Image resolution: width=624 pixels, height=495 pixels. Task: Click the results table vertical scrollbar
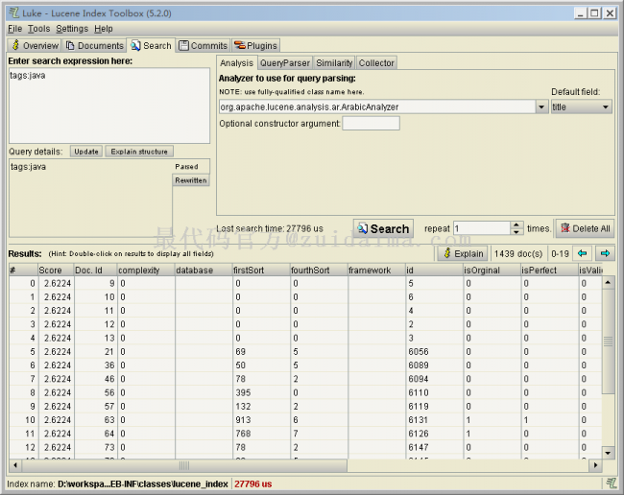tap(608, 365)
